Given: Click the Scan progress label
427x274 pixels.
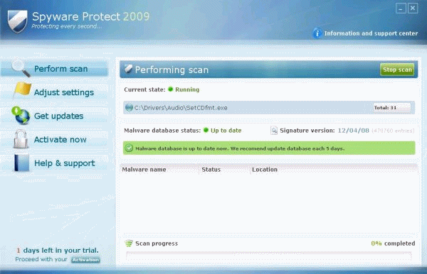Looking at the screenshot, I should pos(157,243).
